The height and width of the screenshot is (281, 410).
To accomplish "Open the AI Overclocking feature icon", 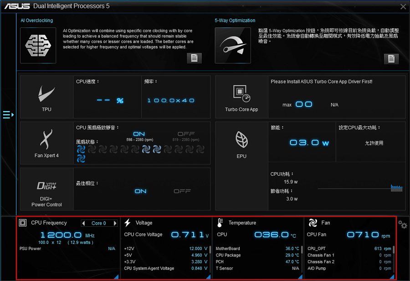I will tap(38, 45).
